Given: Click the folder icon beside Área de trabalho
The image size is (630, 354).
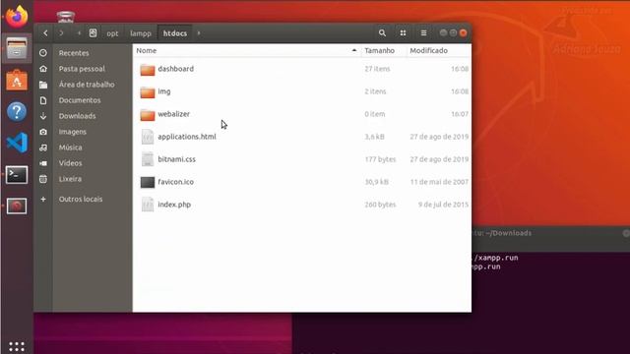Looking at the screenshot, I should pos(43,85).
